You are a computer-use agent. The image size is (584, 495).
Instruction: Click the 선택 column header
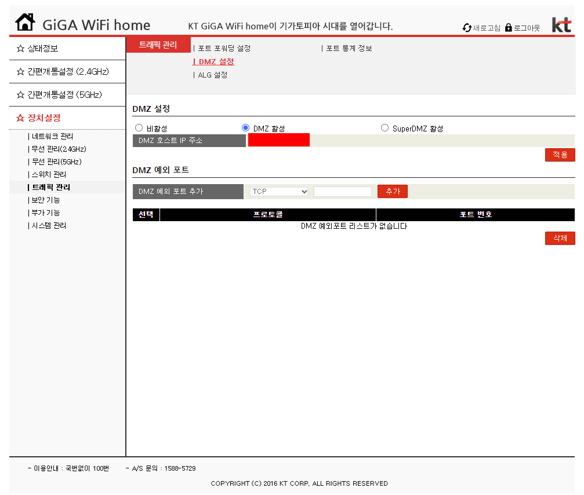(x=146, y=215)
